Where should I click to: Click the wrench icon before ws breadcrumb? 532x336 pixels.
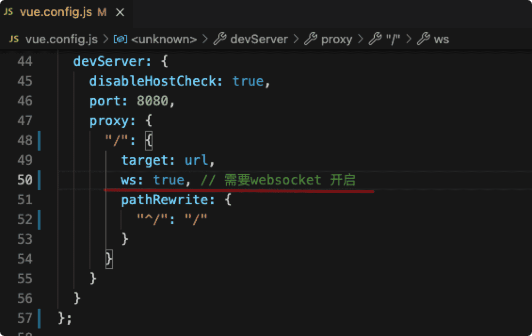(x=423, y=39)
